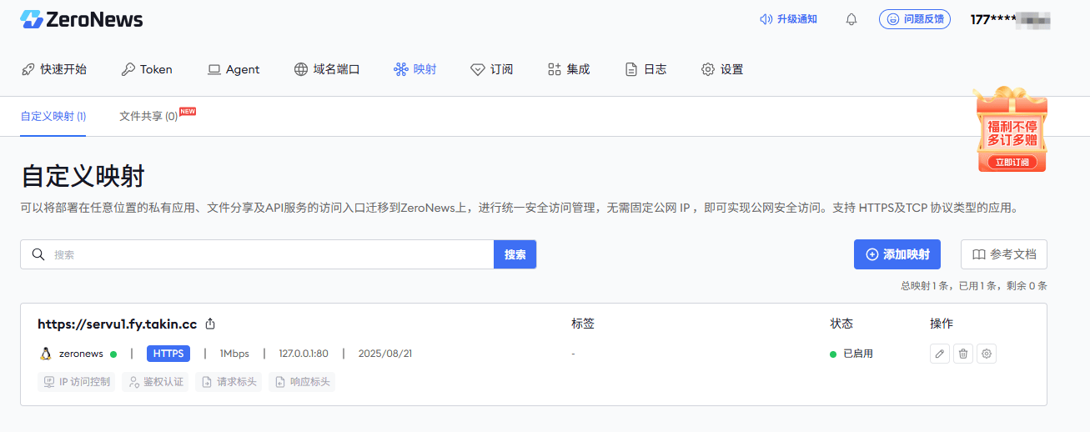
Task: Click 立即订阅 on promo banner
Action: (x=1012, y=162)
